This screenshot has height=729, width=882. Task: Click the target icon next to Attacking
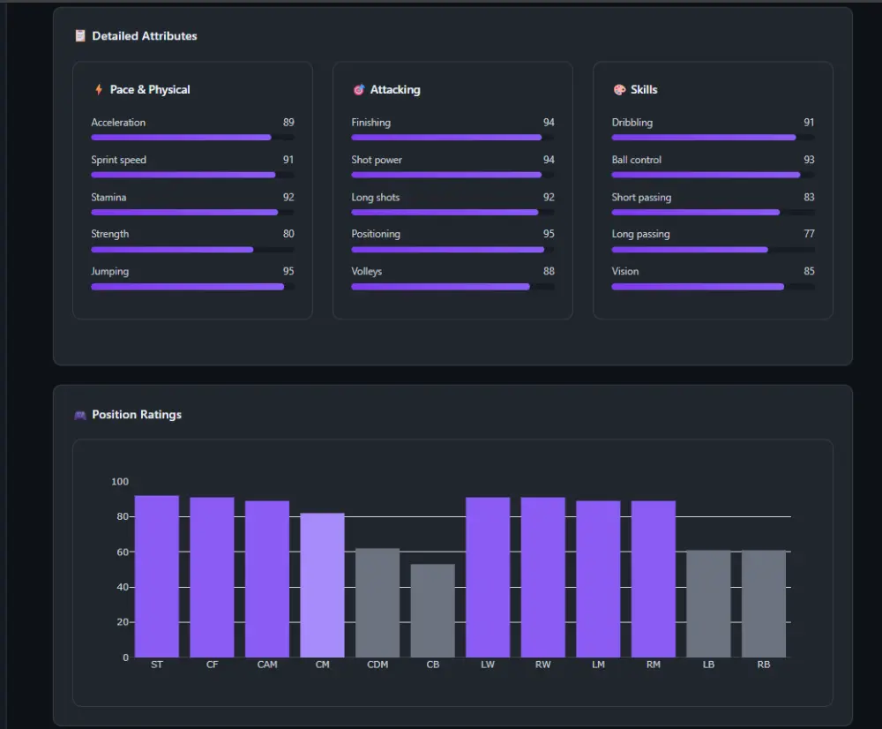coord(358,89)
